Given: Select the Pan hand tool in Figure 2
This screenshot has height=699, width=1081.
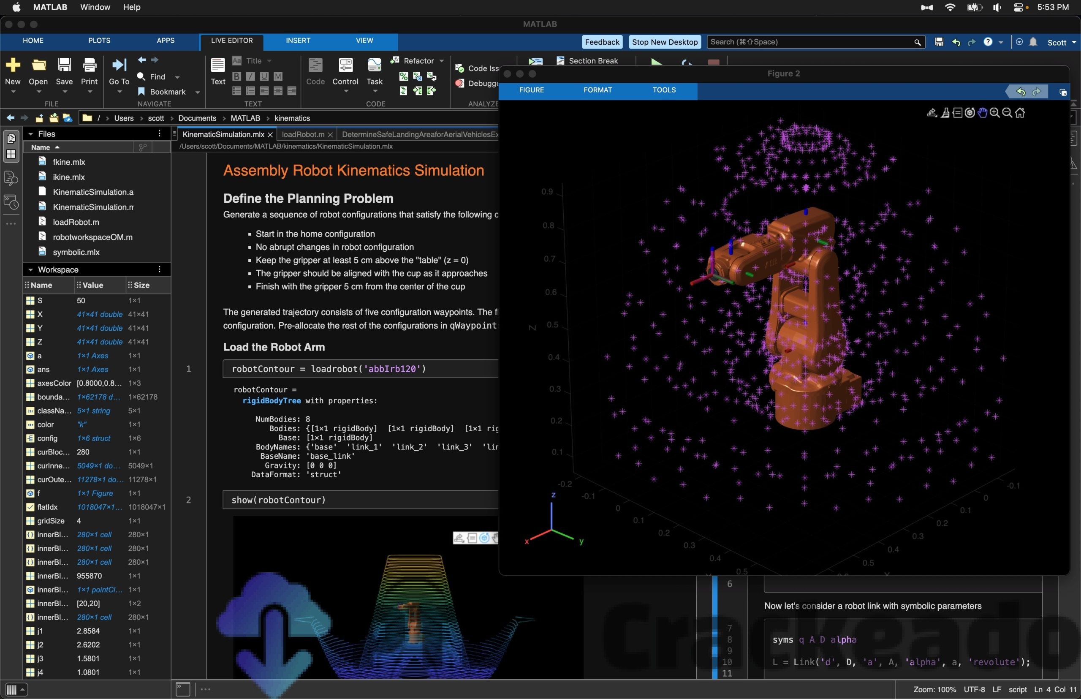Looking at the screenshot, I should click(x=982, y=113).
